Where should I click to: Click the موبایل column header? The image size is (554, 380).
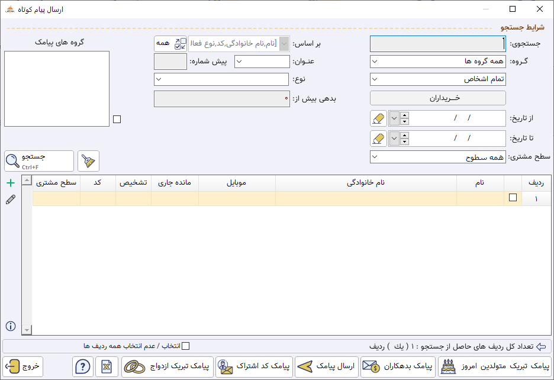pos(236,183)
